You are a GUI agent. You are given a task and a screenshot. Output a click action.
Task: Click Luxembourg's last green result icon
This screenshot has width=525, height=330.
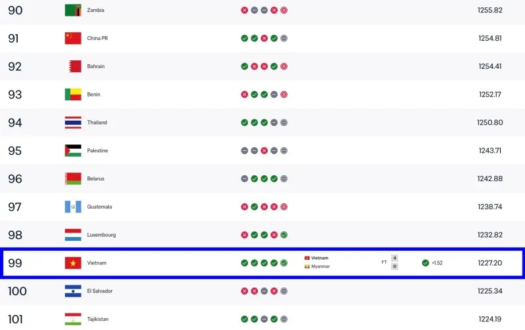coord(284,235)
